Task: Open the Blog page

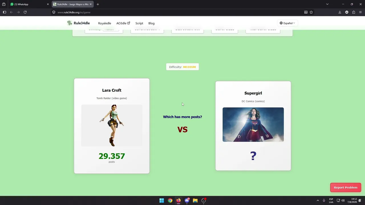Action: tap(151, 23)
